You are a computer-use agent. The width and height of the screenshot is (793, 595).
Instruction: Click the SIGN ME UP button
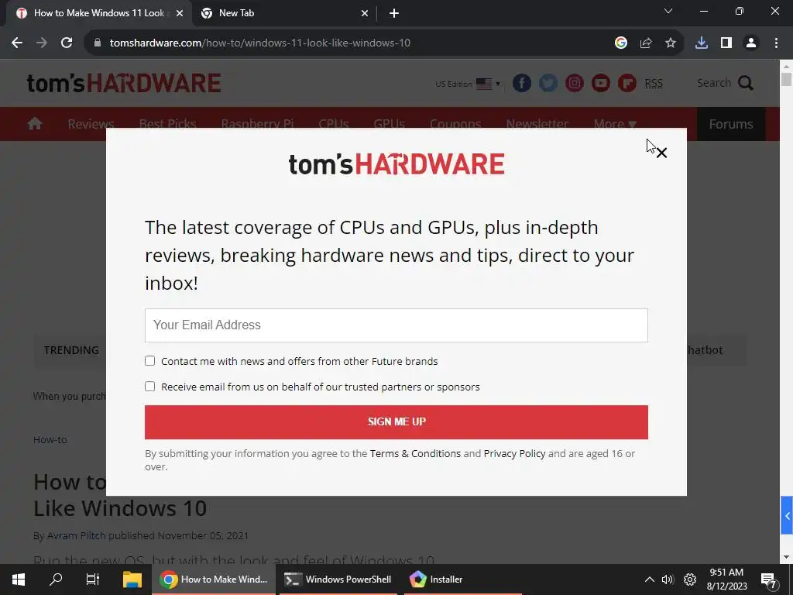396,422
